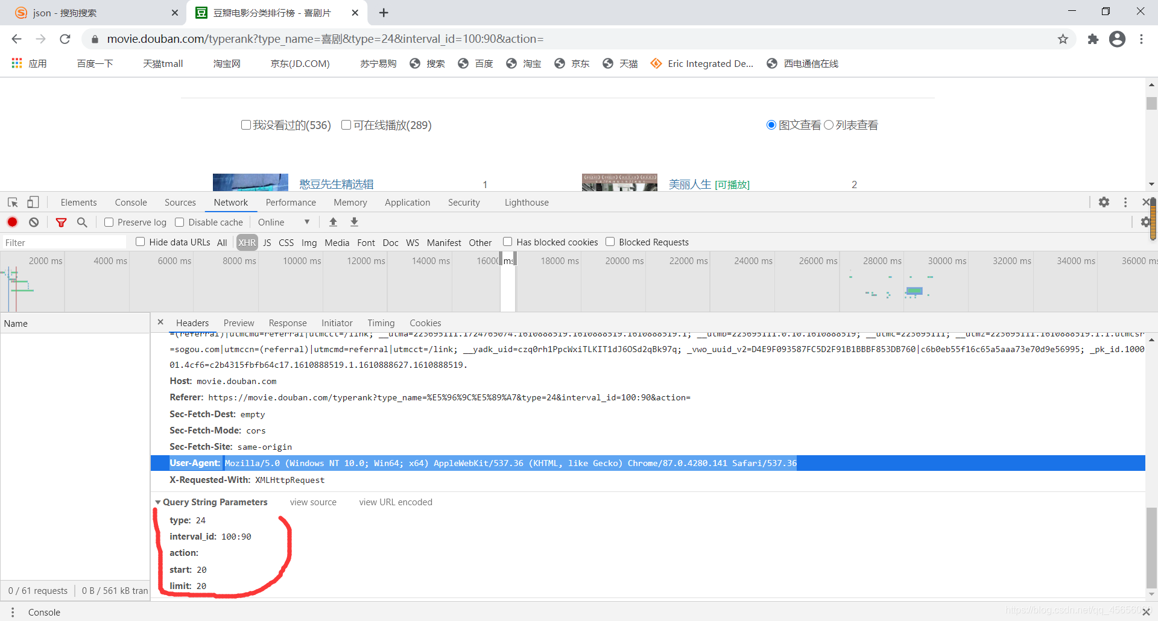
Task: Open the network search magnifier
Action: (x=82, y=222)
